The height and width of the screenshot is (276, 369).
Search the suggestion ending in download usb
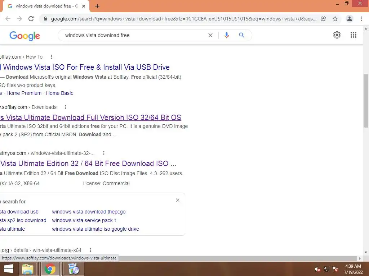click(x=19, y=212)
